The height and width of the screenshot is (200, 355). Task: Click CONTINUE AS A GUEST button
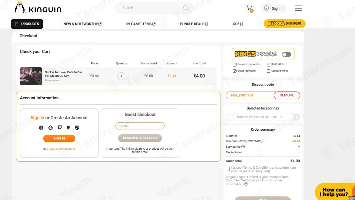click(x=140, y=138)
